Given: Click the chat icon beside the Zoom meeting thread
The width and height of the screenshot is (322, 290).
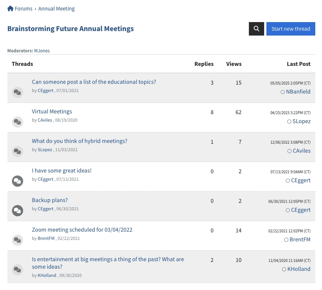Looking at the screenshot, I should click(18, 240).
